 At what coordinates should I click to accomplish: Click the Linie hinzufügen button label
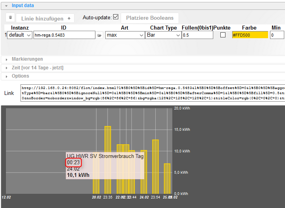point(42,19)
